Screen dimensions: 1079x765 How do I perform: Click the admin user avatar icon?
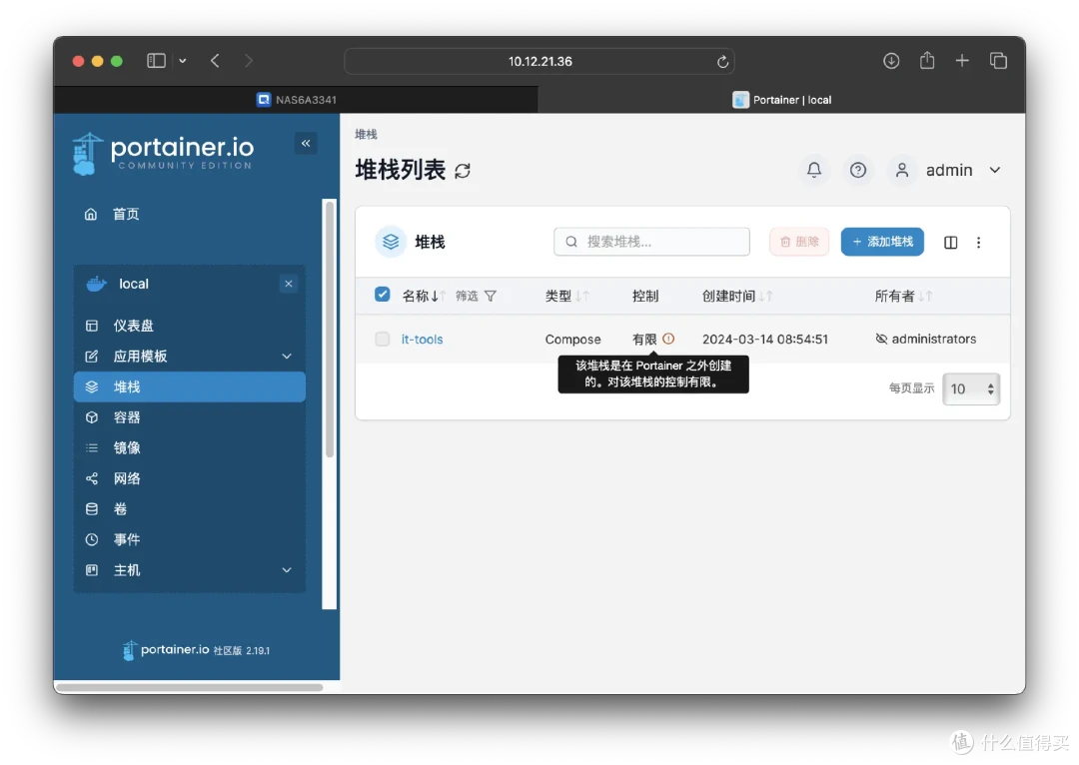coord(901,170)
